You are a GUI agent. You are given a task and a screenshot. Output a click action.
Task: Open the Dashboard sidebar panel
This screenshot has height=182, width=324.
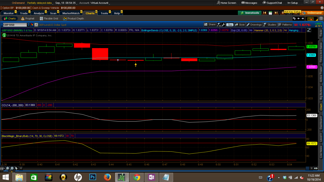[x=321, y=122]
